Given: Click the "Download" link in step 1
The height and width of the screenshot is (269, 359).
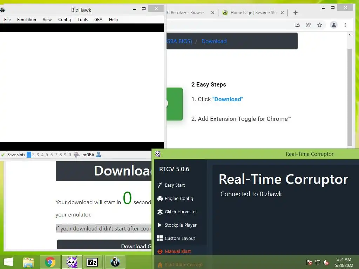Looking at the screenshot, I should pyautogui.click(x=228, y=99).
